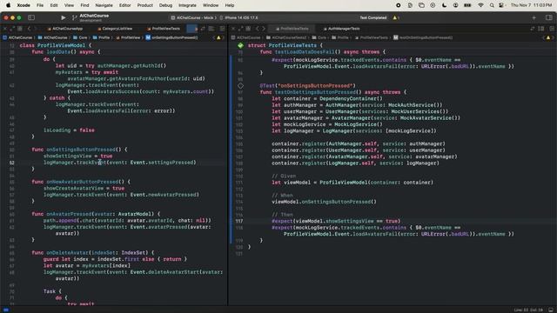
Task: Click the Line 52 Col 28 status text
Action: [528, 310]
